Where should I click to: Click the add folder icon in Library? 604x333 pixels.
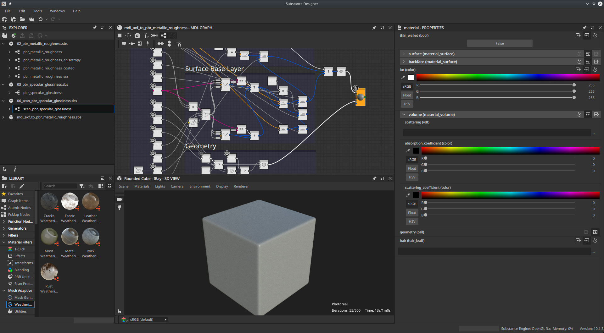click(4, 186)
